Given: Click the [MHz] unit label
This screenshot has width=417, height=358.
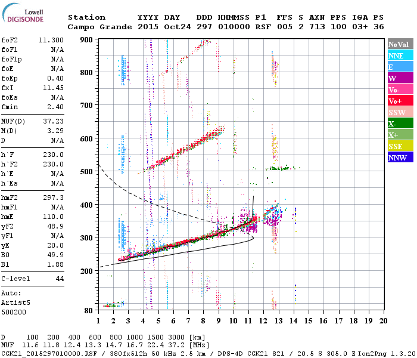Looking at the screenshot, I should pyautogui.click(x=199, y=345).
